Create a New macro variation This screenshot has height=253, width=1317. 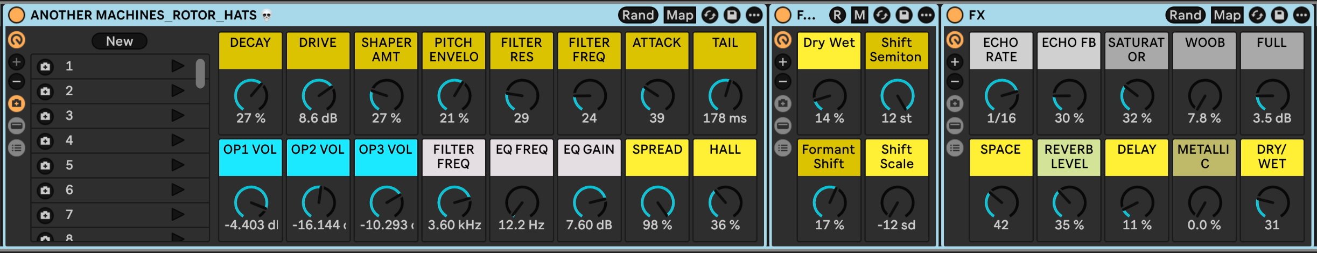[120, 41]
